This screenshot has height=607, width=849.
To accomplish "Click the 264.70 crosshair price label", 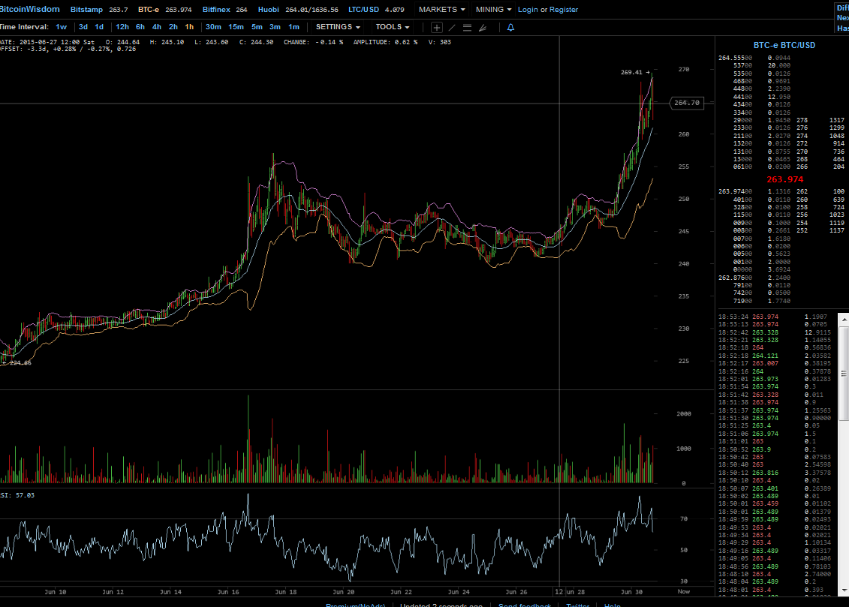I will tap(687, 103).
